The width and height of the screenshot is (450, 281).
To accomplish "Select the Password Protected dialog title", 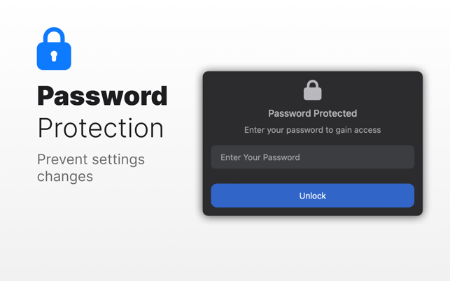I will pos(313,113).
